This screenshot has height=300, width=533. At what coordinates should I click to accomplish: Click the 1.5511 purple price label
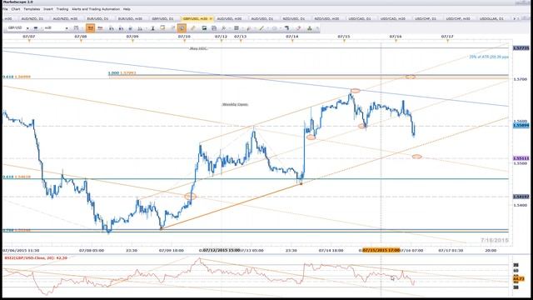tap(521, 158)
